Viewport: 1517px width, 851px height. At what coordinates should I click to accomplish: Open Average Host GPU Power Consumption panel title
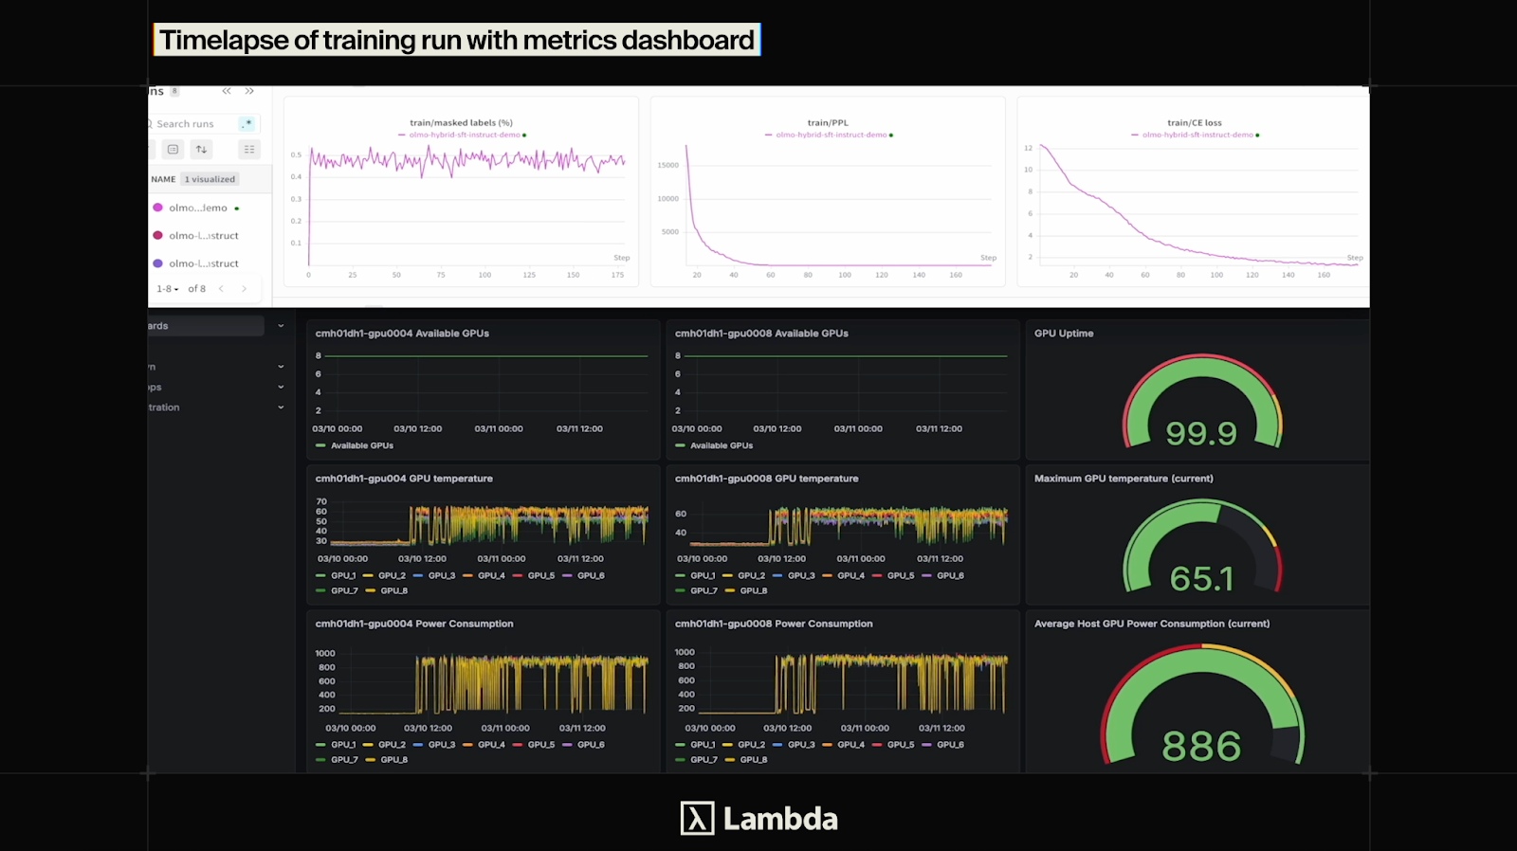pos(1152,624)
